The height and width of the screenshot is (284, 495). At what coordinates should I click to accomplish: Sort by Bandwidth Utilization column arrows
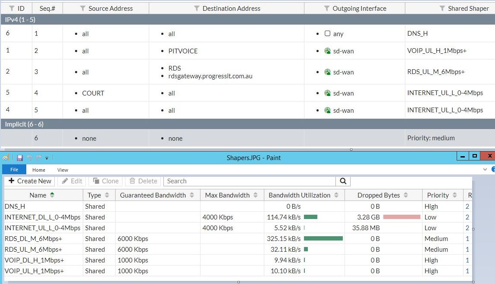coord(337,195)
